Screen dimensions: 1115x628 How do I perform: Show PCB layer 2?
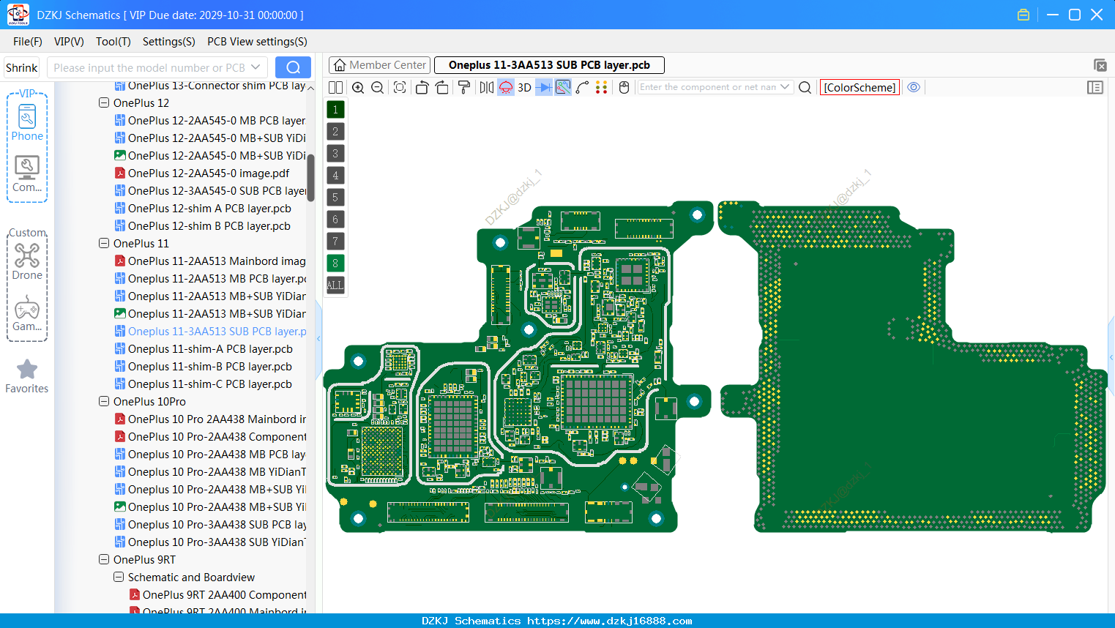[x=335, y=131]
